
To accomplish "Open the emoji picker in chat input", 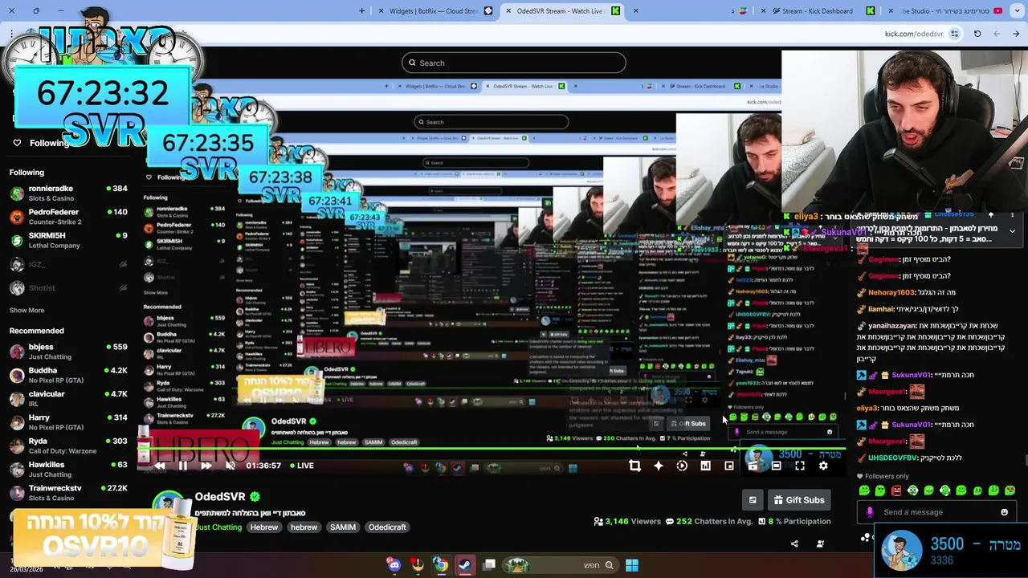I will [x=1004, y=512].
